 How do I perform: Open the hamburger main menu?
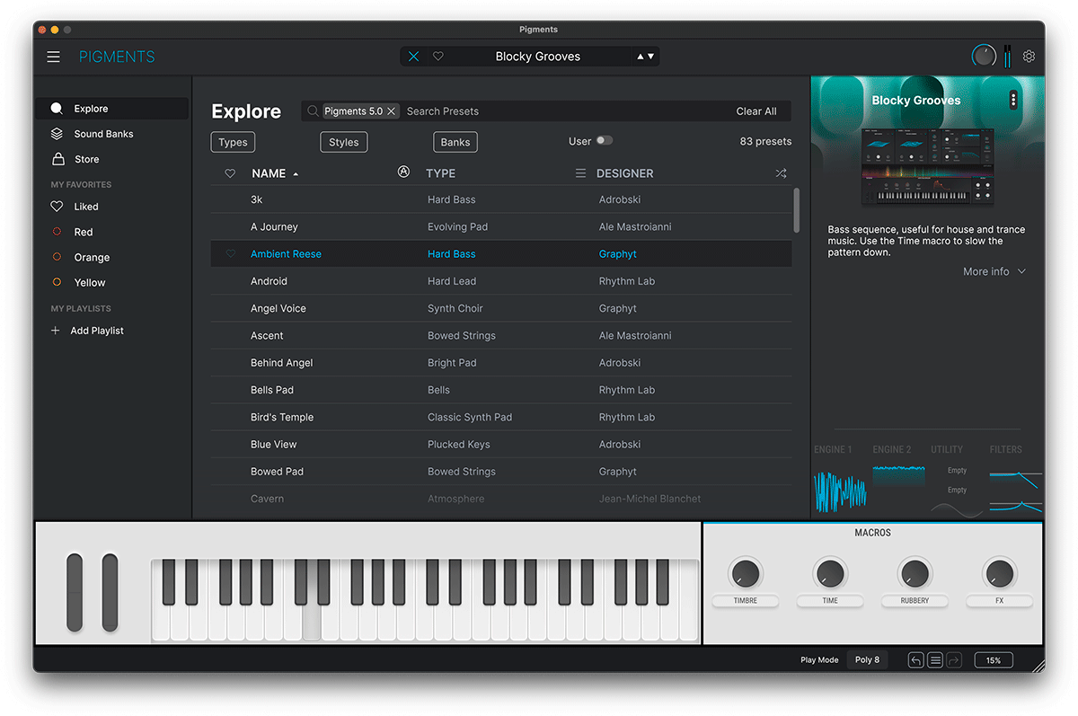[54, 57]
